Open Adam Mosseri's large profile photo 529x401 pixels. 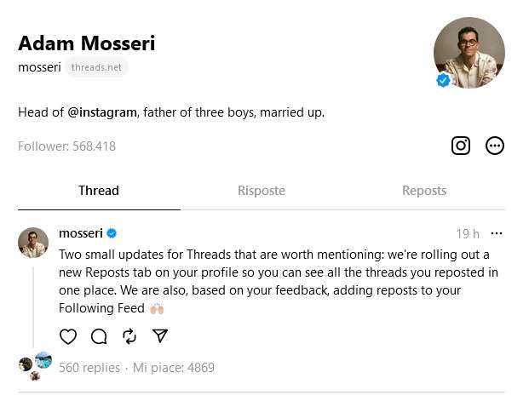(x=469, y=53)
